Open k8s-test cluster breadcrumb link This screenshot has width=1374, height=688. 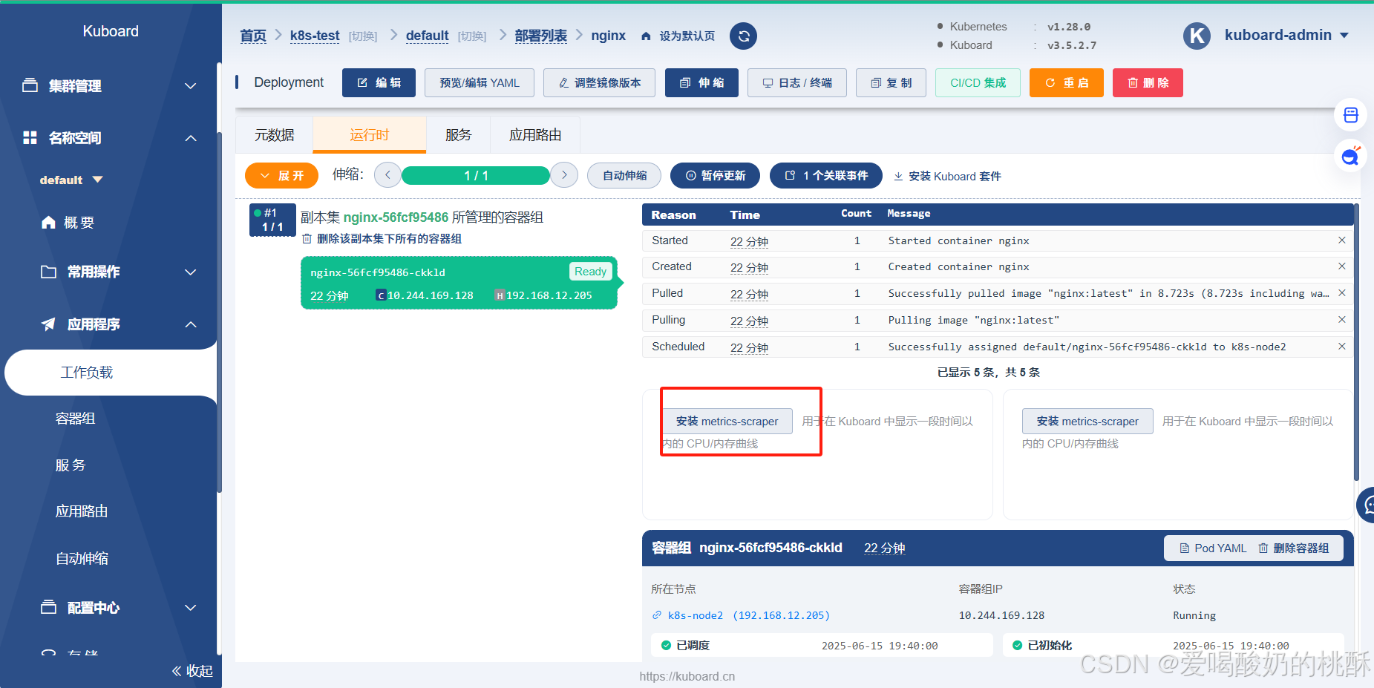(x=315, y=36)
